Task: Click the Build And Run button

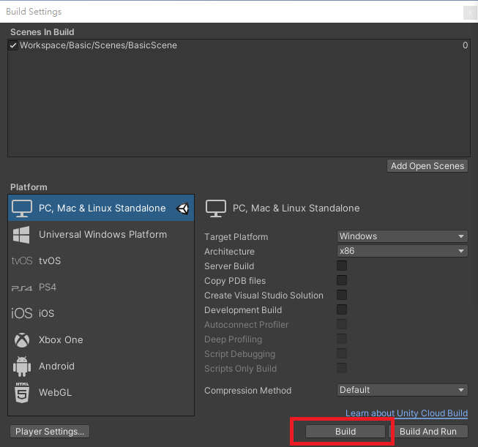Action: pos(428,432)
